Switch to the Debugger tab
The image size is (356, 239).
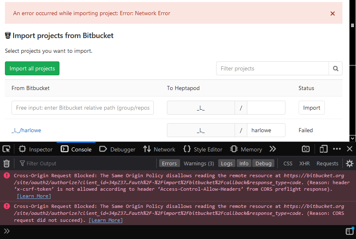pyautogui.click(x=117, y=149)
